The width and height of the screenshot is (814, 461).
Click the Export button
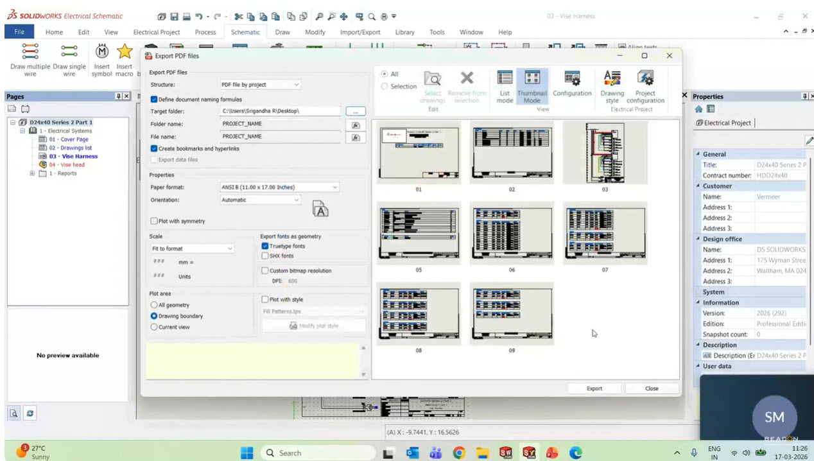594,388
